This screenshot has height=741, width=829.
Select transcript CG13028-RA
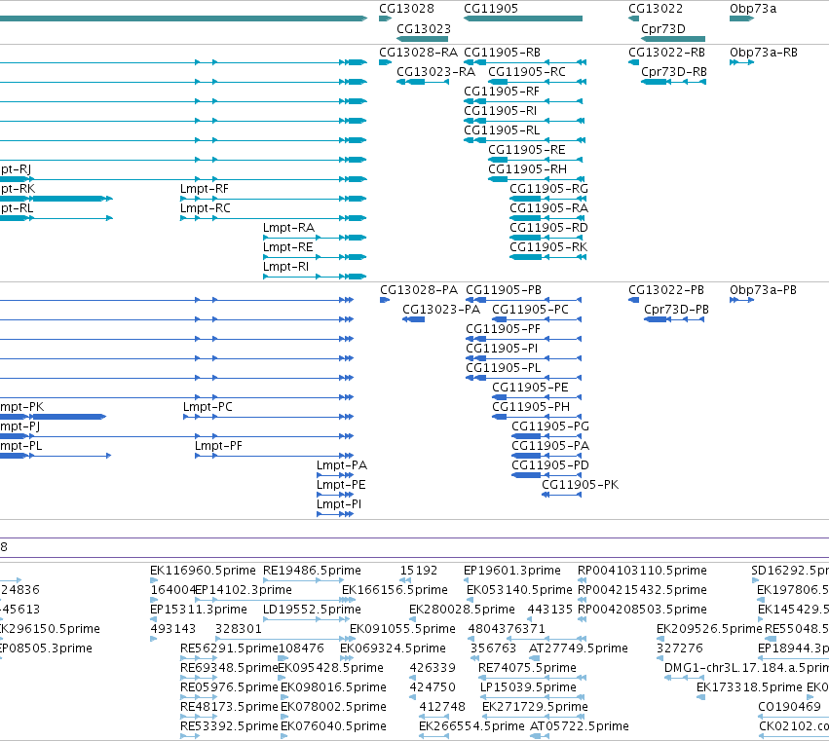(418, 53)
